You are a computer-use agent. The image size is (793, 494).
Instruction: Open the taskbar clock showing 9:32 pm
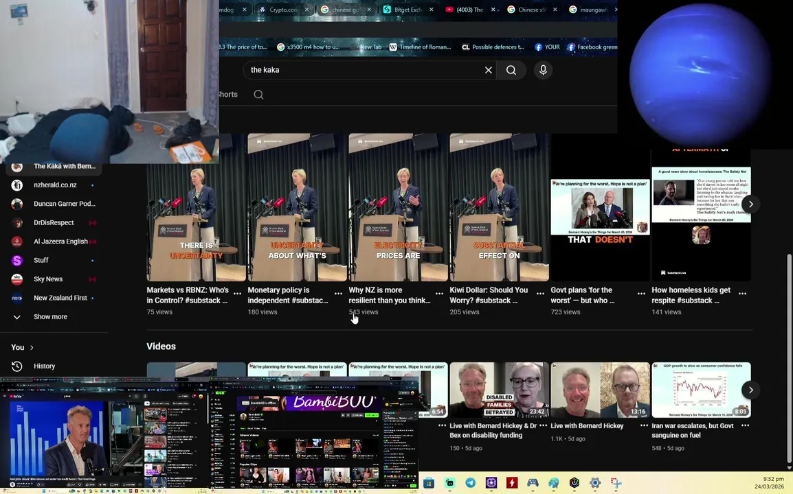[x=769, y=482]
